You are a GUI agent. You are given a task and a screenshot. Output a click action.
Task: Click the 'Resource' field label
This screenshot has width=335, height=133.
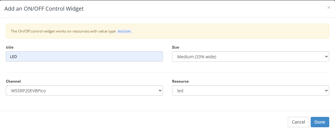pyautogui.click(x=180, y=81)
